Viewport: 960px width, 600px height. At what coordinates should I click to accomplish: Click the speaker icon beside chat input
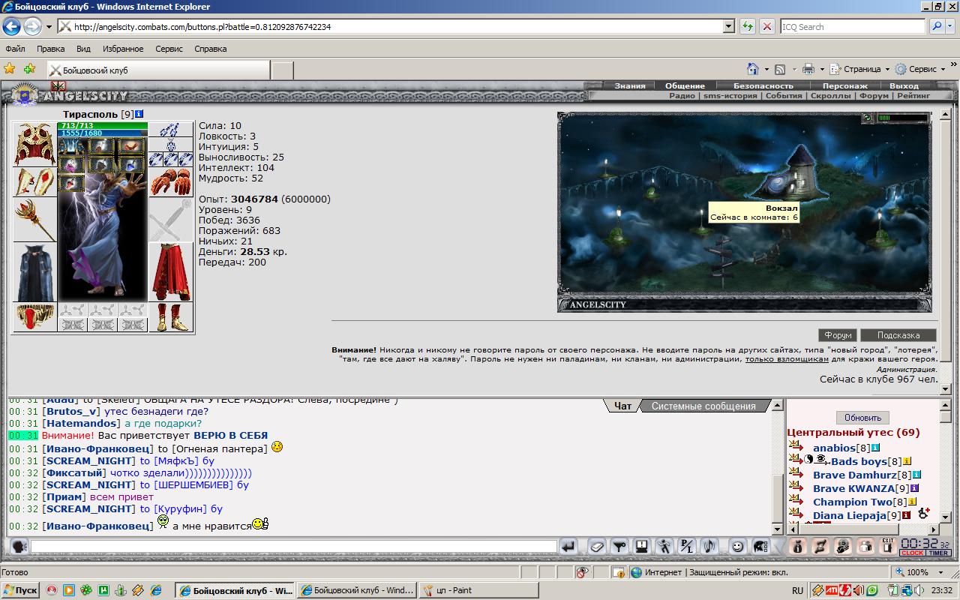click(x=19, y=547)
